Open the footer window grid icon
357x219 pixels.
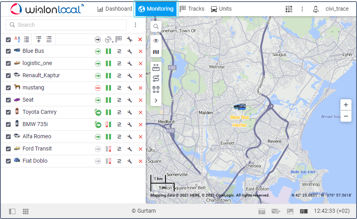click(x=26, y=212)
